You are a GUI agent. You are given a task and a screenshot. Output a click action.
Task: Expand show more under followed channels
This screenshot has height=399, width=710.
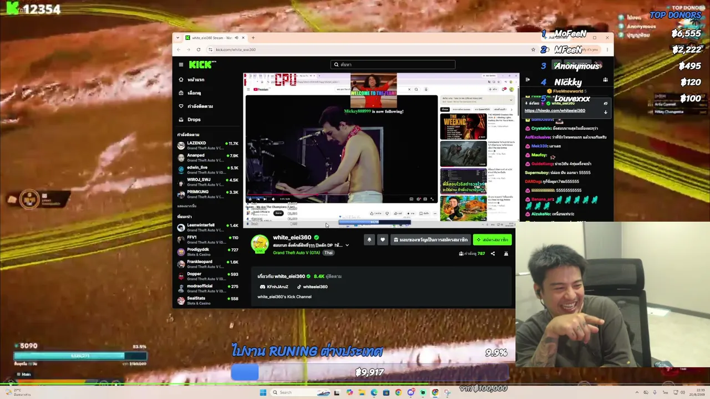tap(187, 206)
